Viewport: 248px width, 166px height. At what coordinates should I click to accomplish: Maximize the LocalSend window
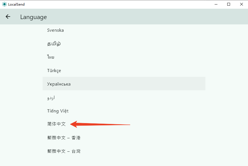pyautogui.click(x=229, y=4)
